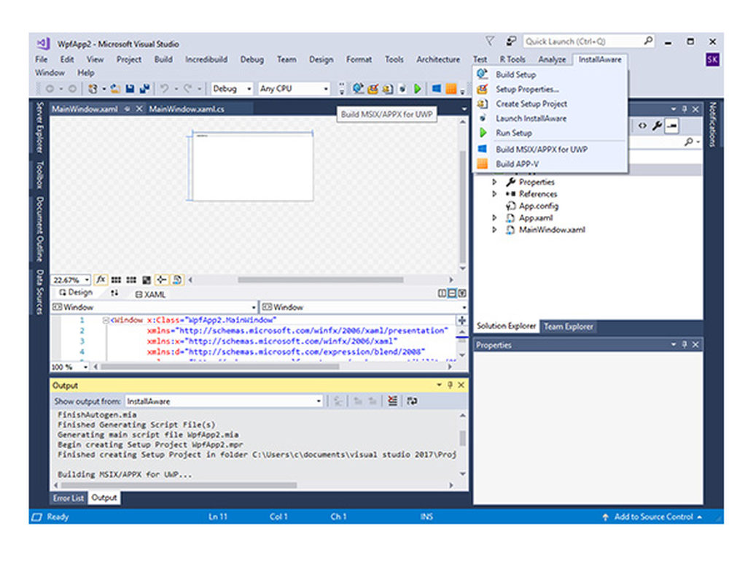Toggle snap to gridlines in the designer

point(131,279)
